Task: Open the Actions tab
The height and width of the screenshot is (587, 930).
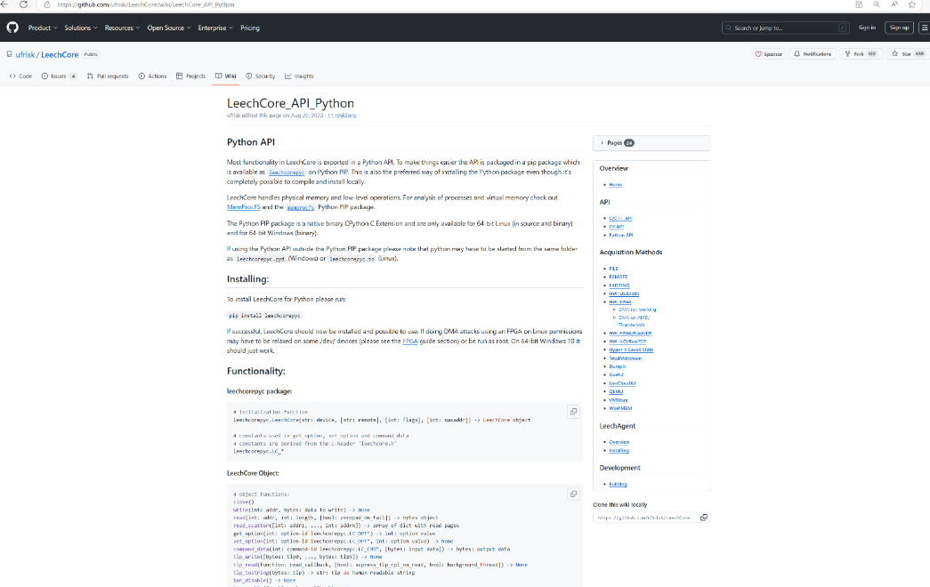Action: click(152, 76)
